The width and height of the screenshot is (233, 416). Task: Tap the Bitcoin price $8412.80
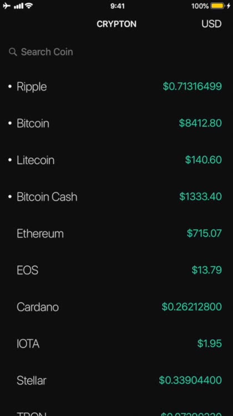click(200, 123)
